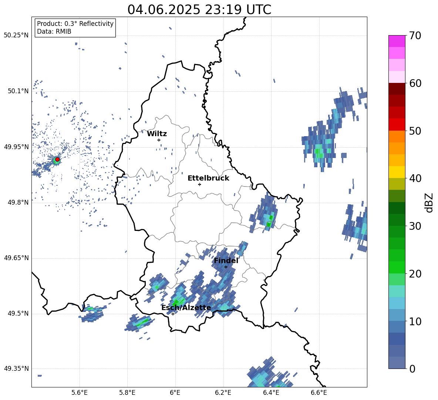Image resolution: width=438 pixels, height=400 pixels.
Task: Click the title 04.06.2025 23:19 UTC
Action: click(x=199, y=10)
